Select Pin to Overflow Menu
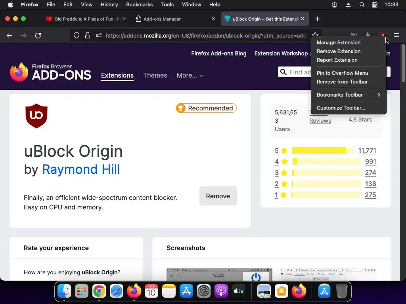Screen dimensions: 406x304 tap(342, 73)
